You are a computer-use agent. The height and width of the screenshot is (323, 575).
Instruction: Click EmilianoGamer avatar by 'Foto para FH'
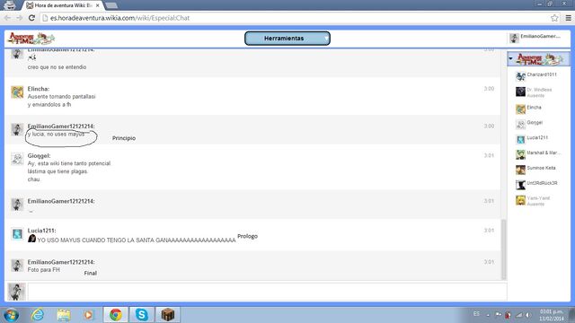pos(17,266)
